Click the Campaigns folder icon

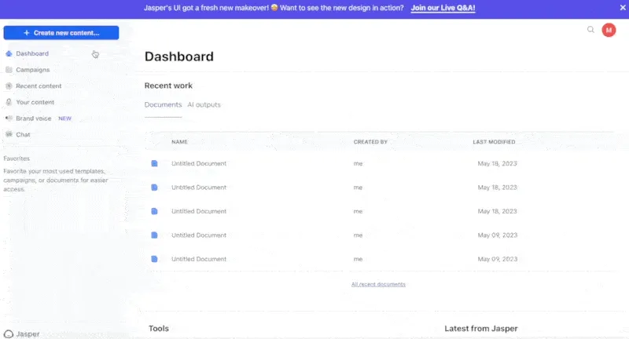pos(9,70)
